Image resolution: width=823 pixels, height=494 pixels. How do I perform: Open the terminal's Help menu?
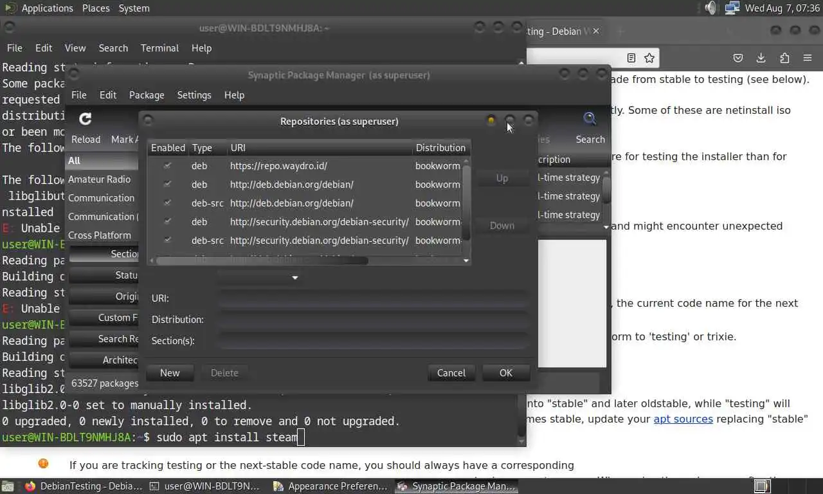201,48
